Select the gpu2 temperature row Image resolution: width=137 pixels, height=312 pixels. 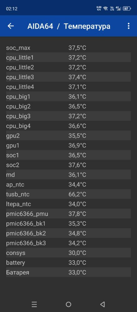[69, 135]
